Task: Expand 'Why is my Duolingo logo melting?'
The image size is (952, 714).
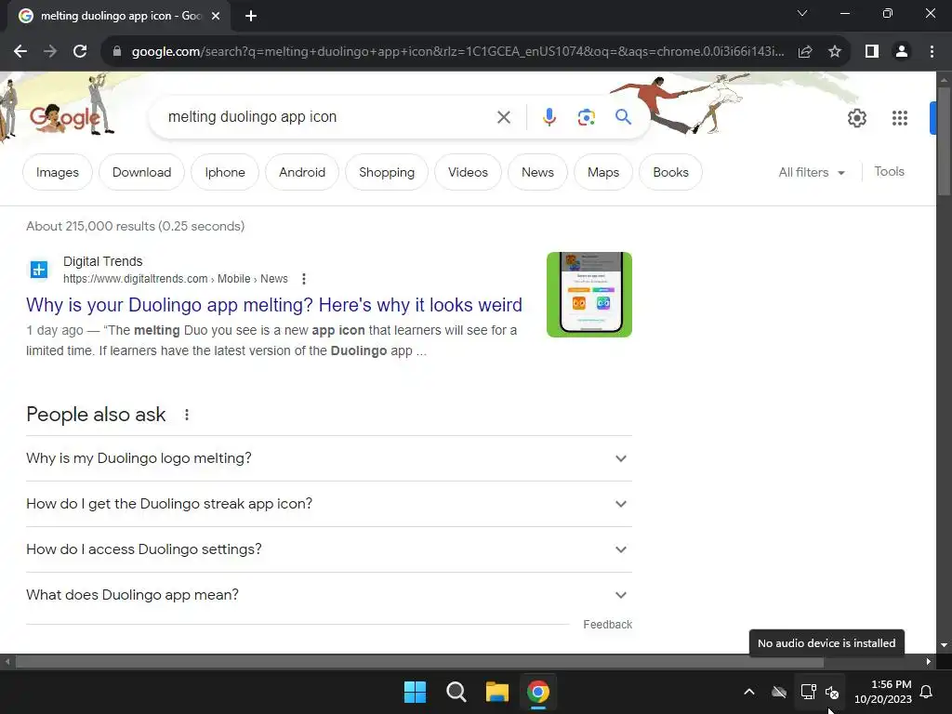Action: point(329,458)
